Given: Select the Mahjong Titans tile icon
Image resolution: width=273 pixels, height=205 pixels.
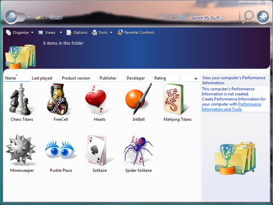Looking at the screenshot, I should tap(174, 99).
